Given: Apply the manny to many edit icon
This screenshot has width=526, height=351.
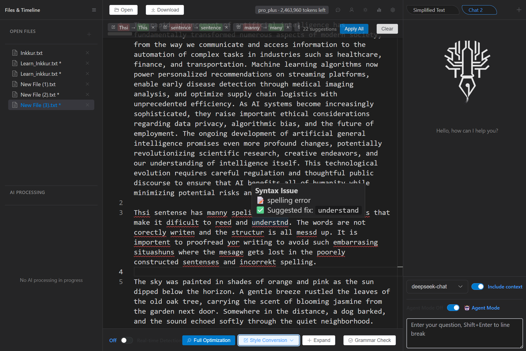Looking at the screenshot, I should [x=238, y=27].
